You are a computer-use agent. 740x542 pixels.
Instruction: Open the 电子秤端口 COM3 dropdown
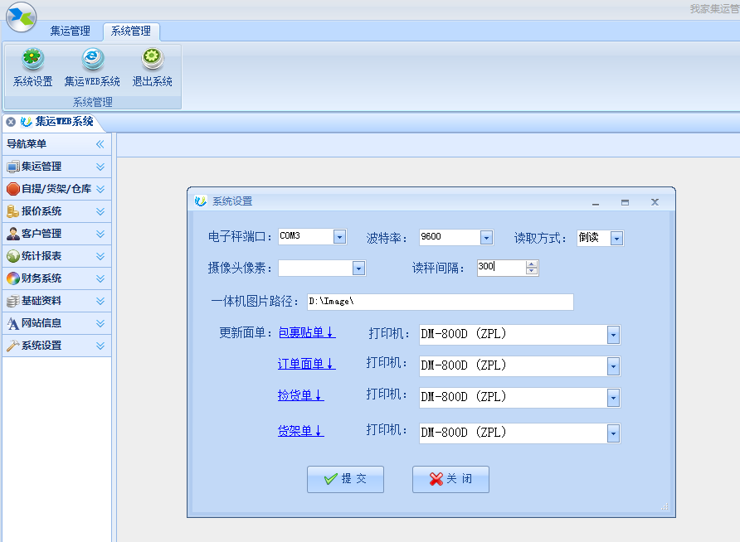(339, 237)
